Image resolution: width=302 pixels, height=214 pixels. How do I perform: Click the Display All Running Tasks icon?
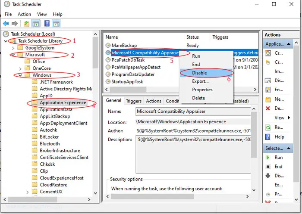point(268,81)
